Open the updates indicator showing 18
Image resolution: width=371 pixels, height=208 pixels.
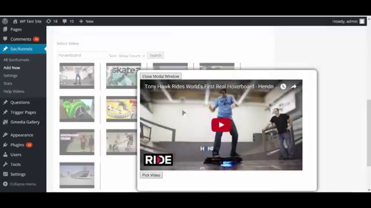[52, 21]
